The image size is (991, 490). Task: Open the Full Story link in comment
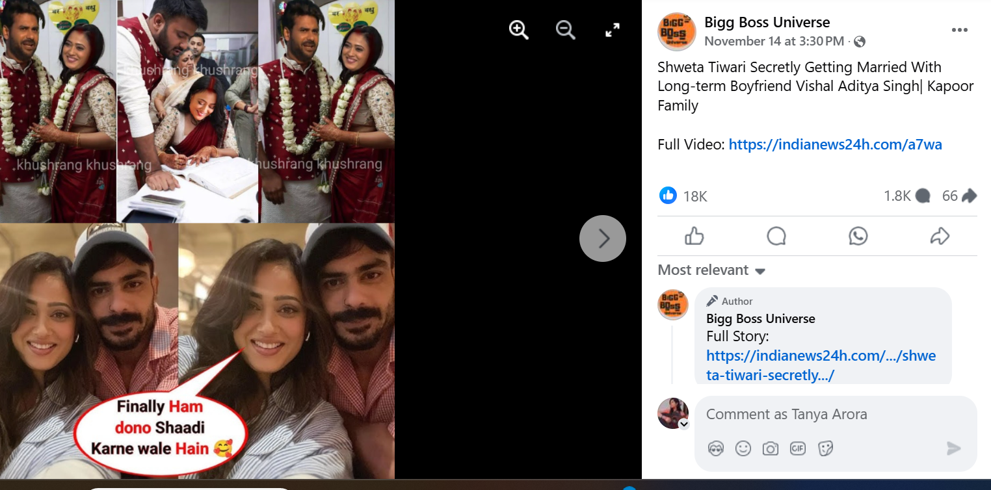821,365
